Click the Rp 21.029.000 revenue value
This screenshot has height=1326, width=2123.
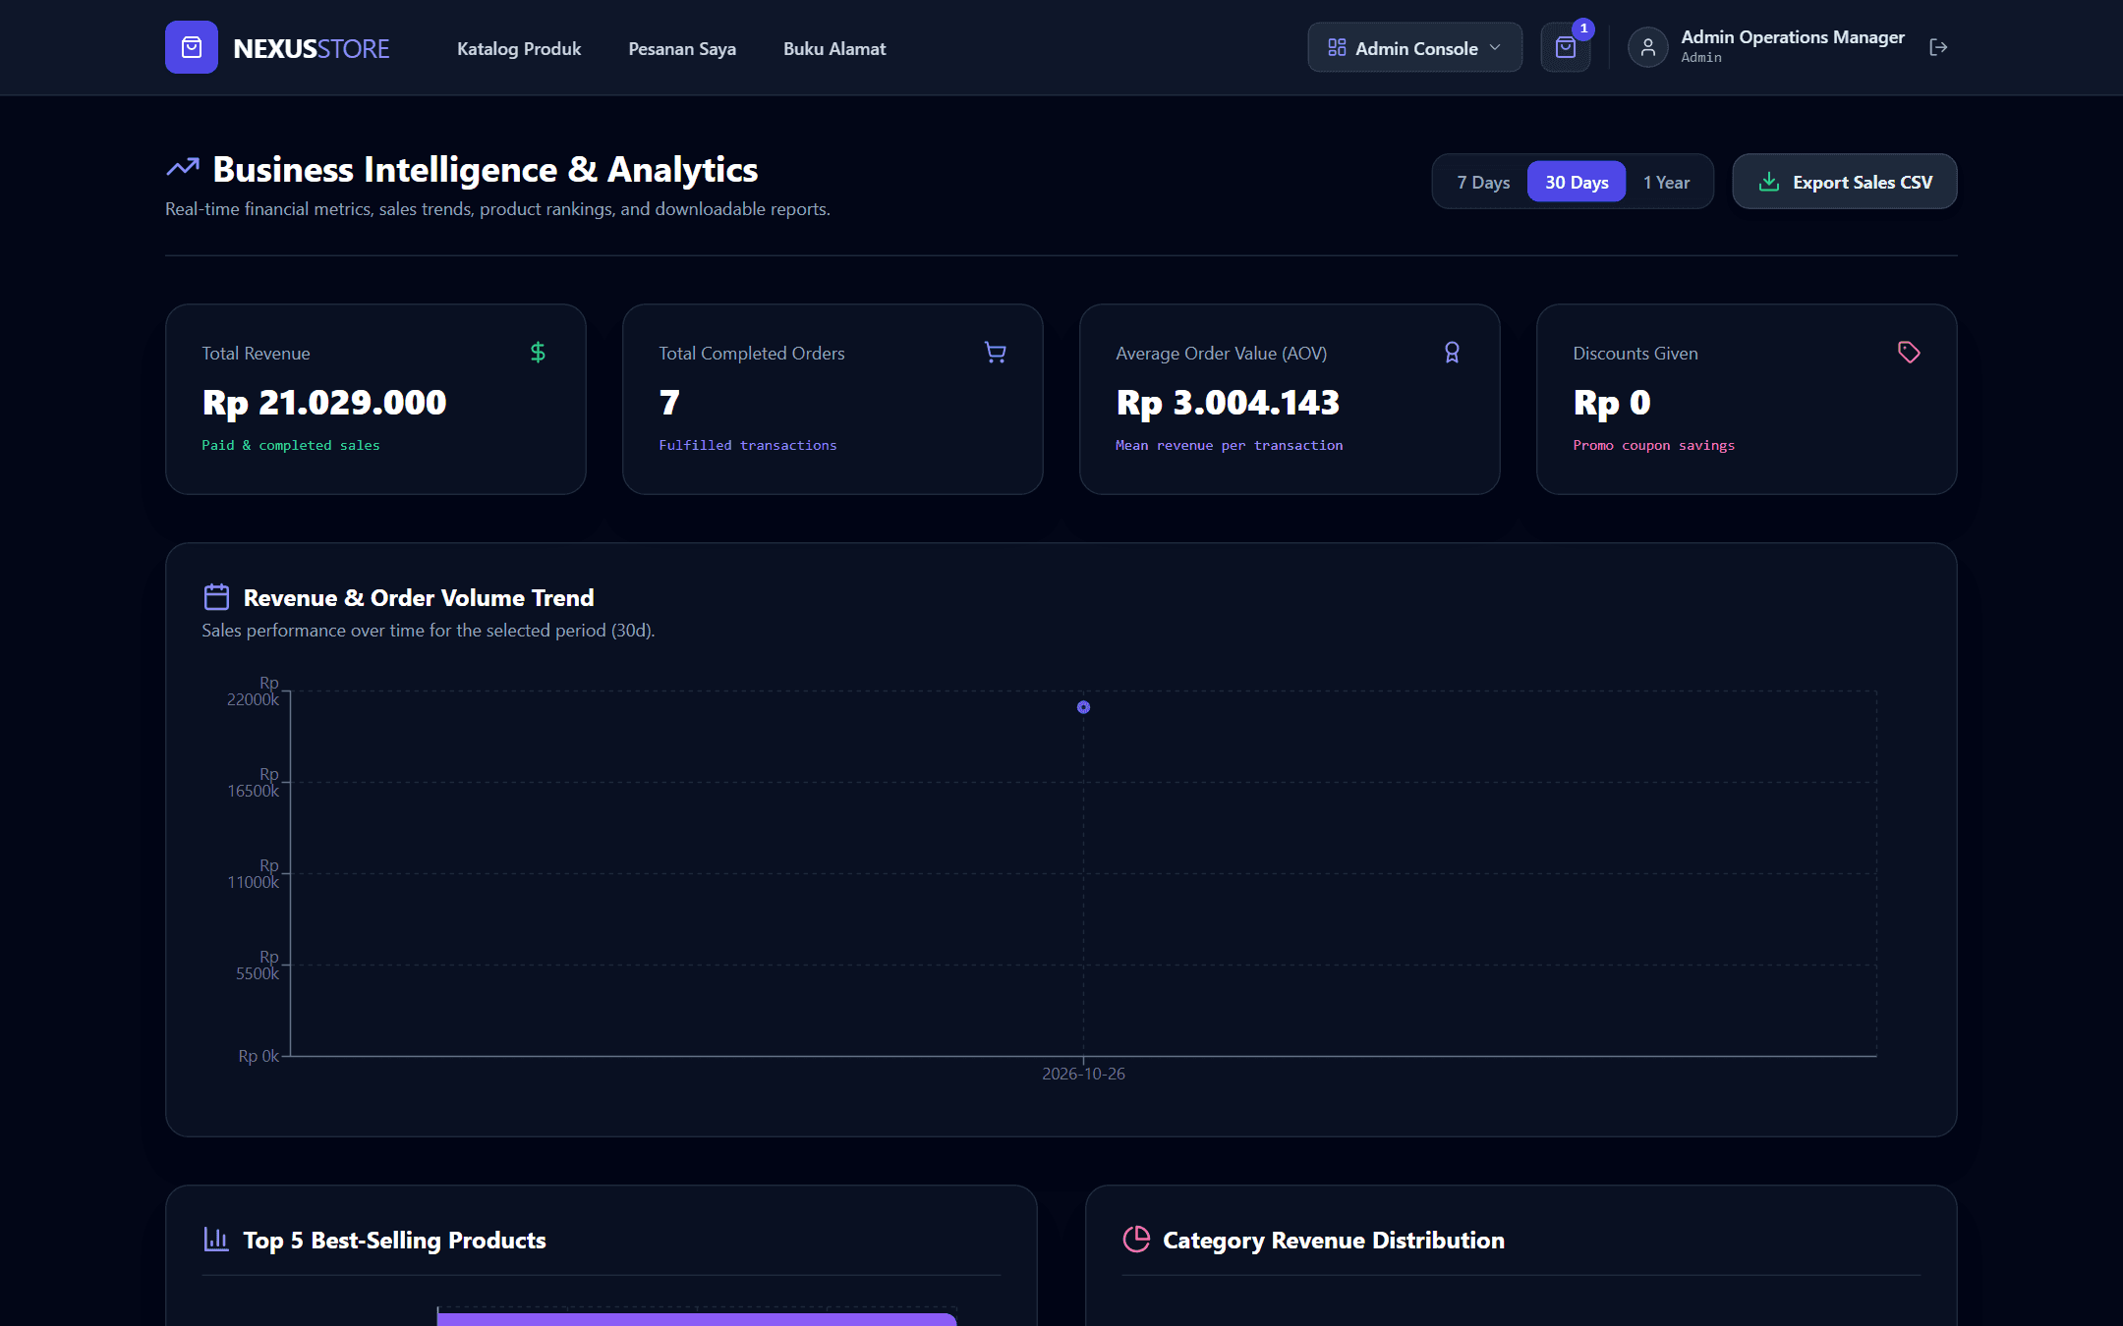point(324,402)
